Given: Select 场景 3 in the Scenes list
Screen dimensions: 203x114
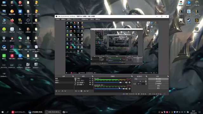Looking at the screenshot, I should pyautogui.click(x=64, y=82).
